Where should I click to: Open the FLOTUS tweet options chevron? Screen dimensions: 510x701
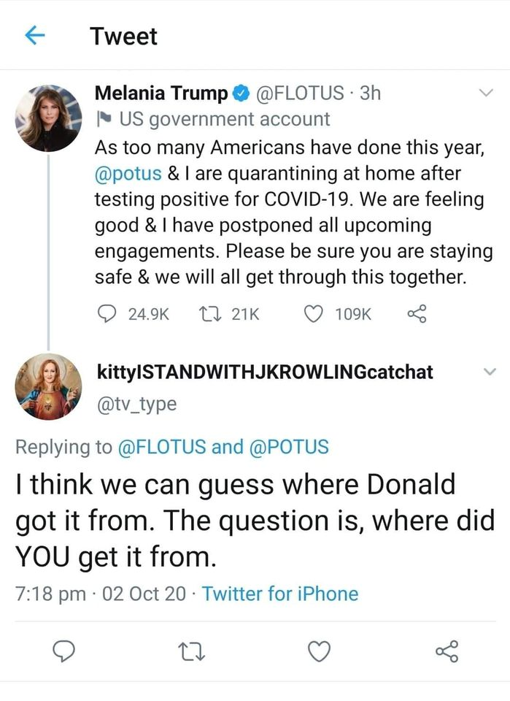point(486,93)
